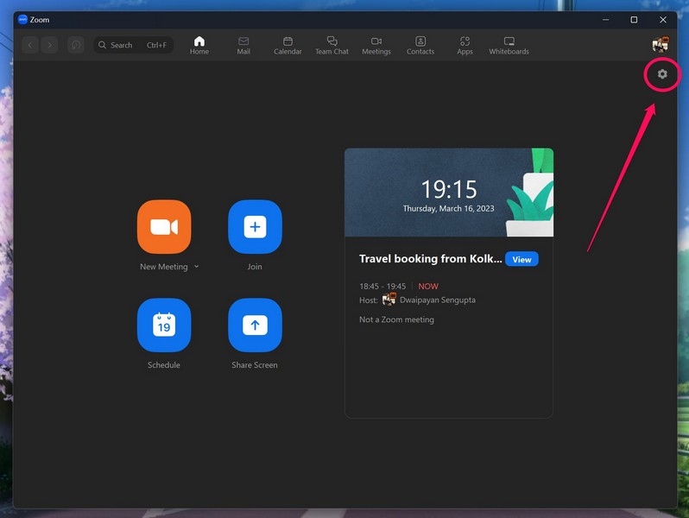Go forward using the right arrow button
The height and width of the screenshot is (518, 689).
(x=49, y=45)
